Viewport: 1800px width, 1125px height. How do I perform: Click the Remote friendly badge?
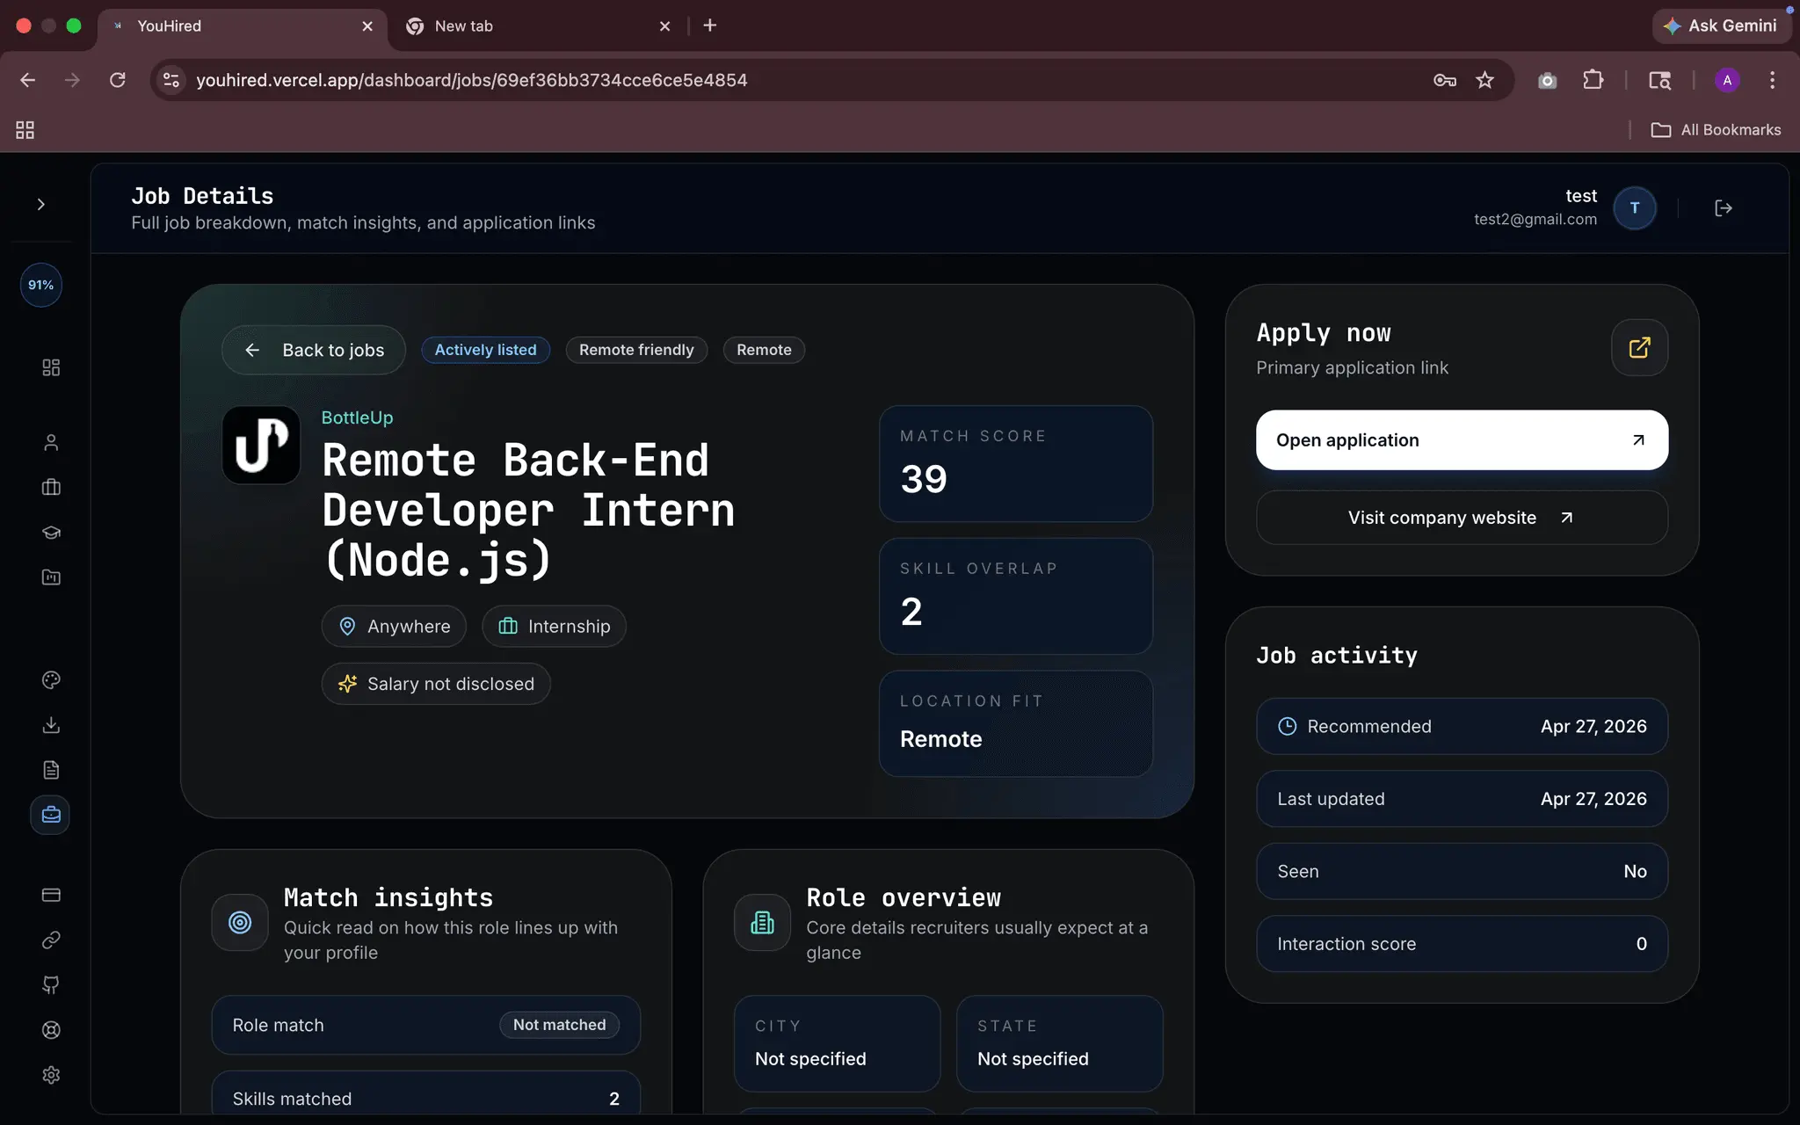click(x=636, y=350)
